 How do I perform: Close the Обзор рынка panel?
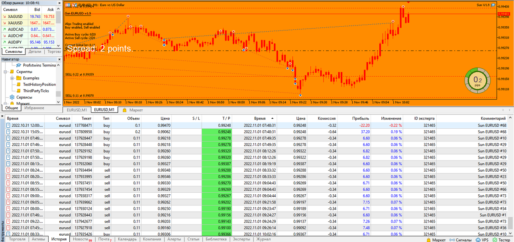coord(59,2)
